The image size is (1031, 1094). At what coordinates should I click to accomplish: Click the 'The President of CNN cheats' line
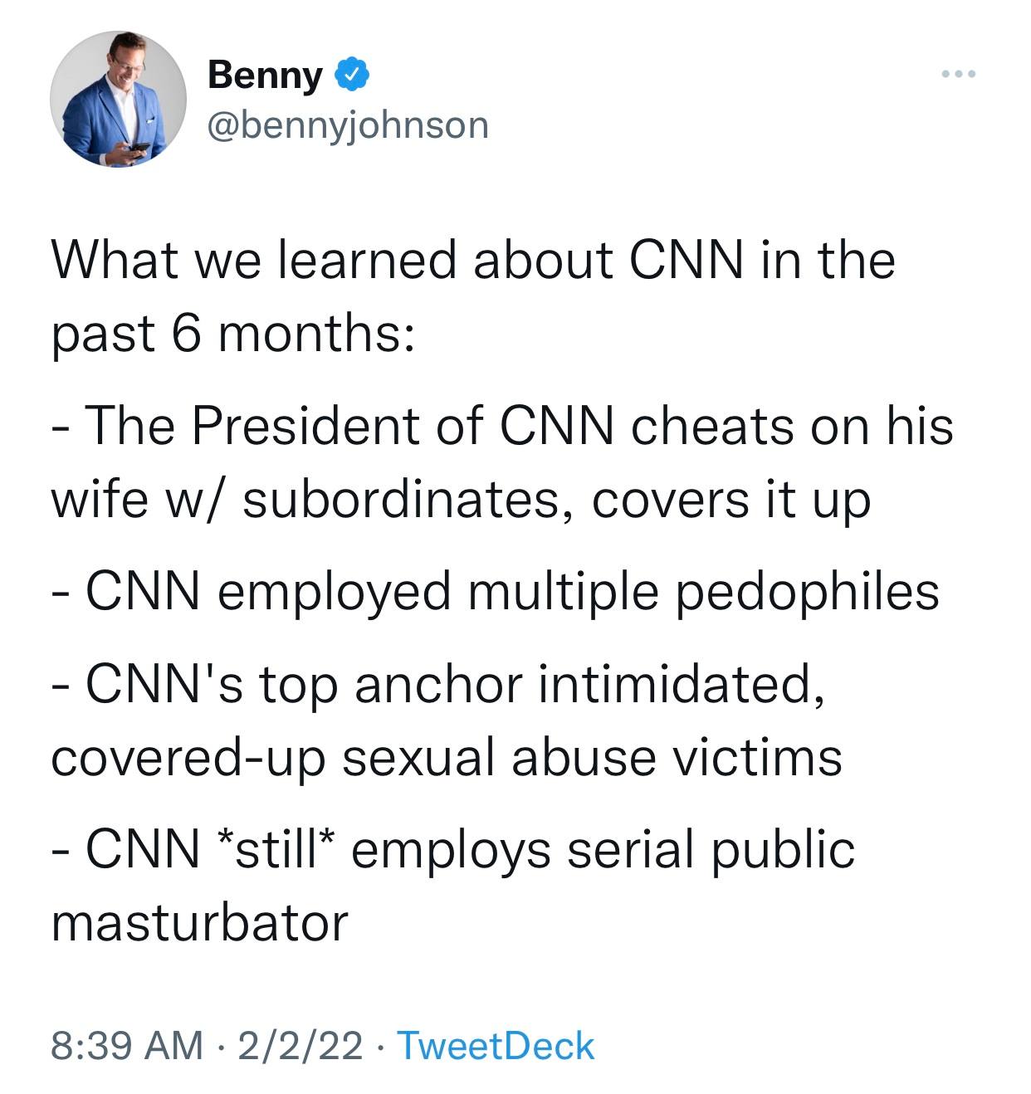[502, 426]
